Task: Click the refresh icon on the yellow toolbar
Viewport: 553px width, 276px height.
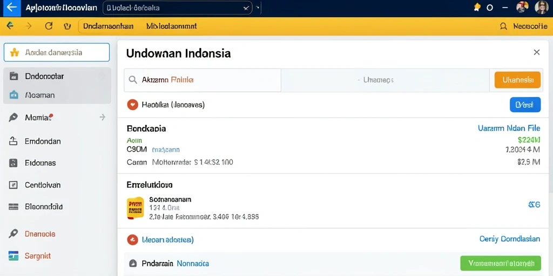Action: click(49, 26)
